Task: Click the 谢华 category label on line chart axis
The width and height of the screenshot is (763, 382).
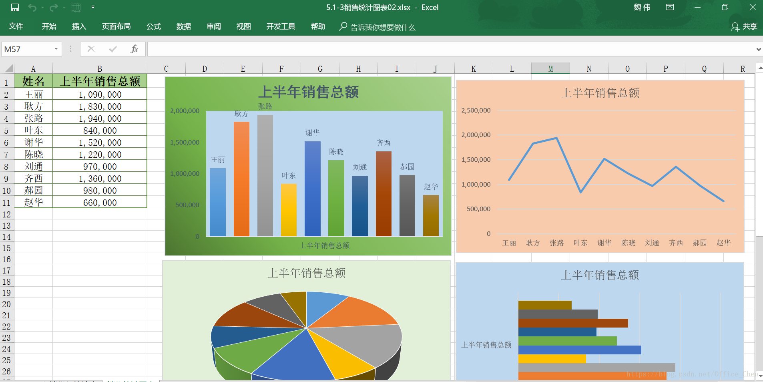Action: [x=604, y=243]
